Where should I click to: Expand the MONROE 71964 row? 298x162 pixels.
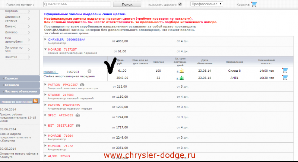(45, 136)
